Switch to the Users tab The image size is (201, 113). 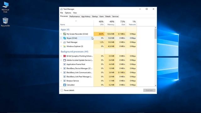(x=101, y=17)
